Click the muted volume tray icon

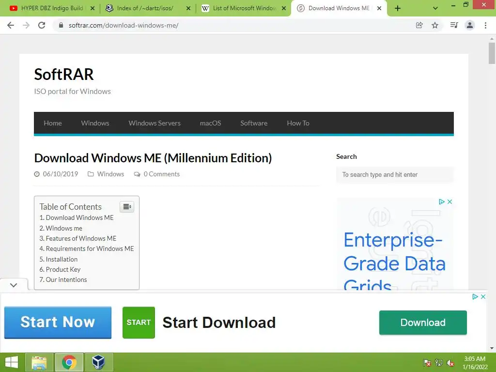pyautogui.click(x=450, y=363)
